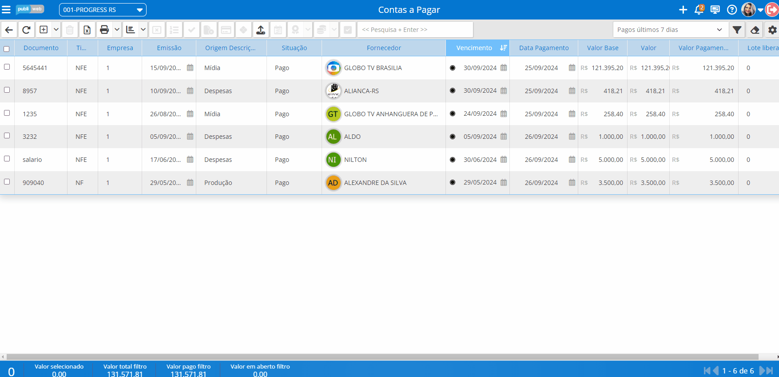Click the bar chart report icon

pos(131,30)
